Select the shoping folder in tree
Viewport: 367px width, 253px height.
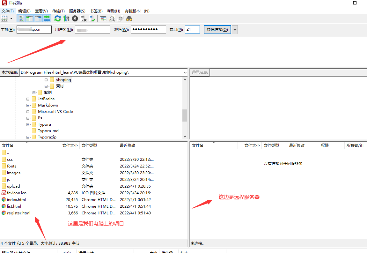pos(63,80)
